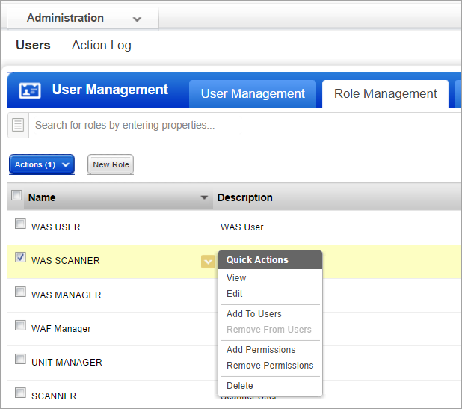The width and height of the screenshot is (462, 409).
Task: Select the WAF Manager checkbox
Action: 20,326
